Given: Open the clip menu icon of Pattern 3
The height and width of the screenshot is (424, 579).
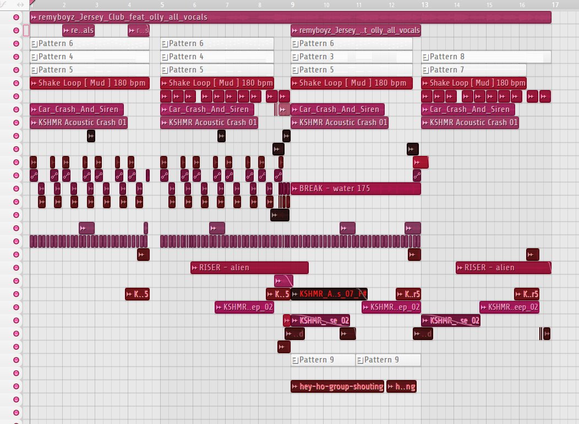Looking at the screenshot, I should tap(295, 57).
